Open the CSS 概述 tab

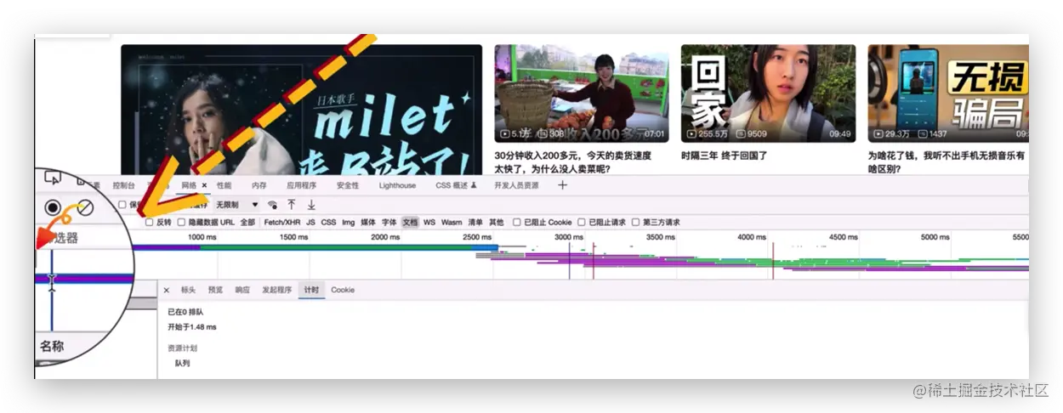[451, 185]
